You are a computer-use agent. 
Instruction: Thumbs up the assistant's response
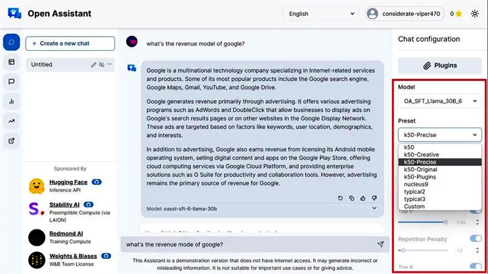362,198
